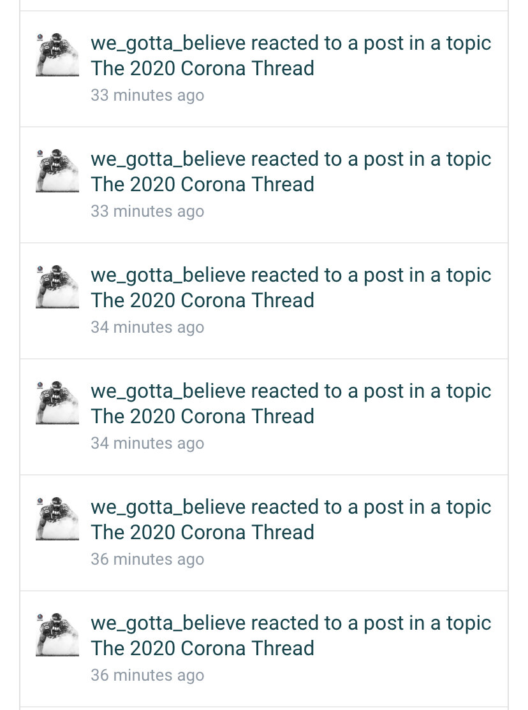Screen dimensions: 528x710
Task: Click we_gotta_believe's avatar in the topmost entry
Action: pos(57,55)
